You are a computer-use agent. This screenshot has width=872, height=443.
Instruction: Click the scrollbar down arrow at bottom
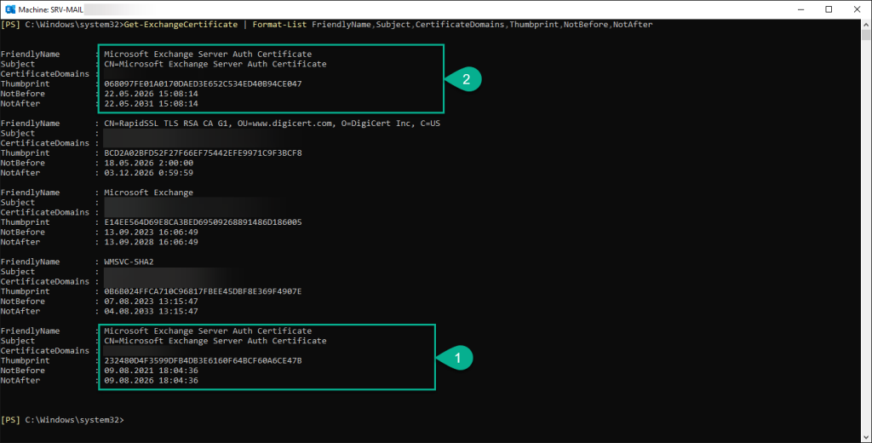pos(866,437)
